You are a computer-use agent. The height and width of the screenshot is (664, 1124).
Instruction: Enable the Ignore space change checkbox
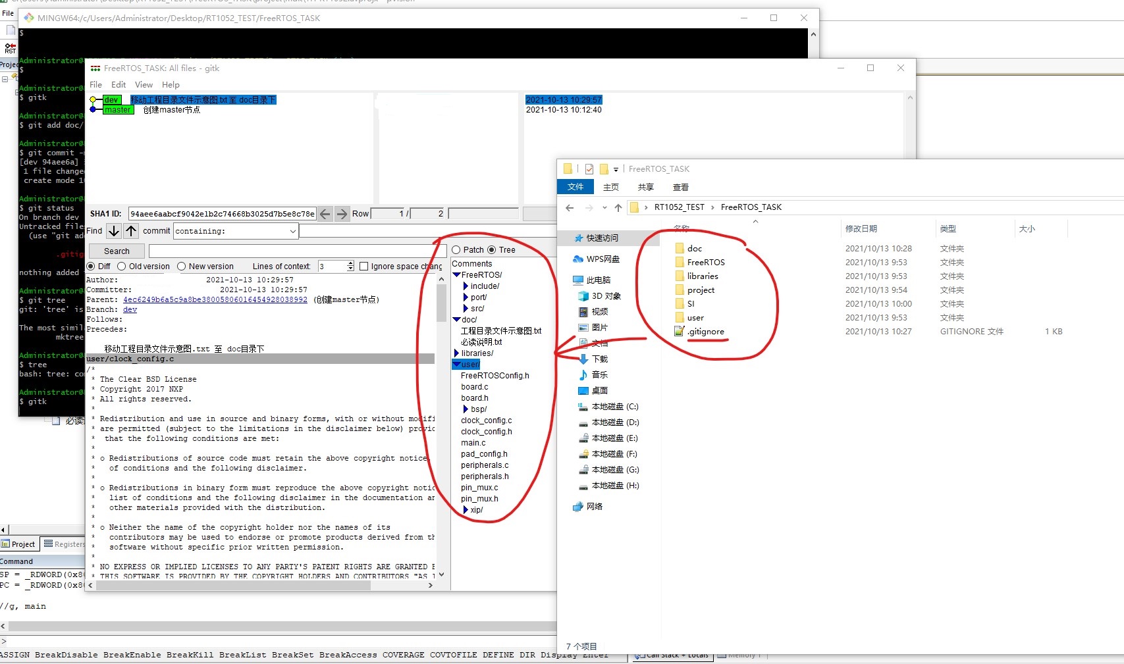(x=364, y=266)
